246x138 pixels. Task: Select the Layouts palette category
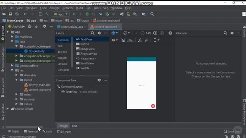tap(62, 64)
